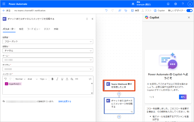This screenshot has height=122, width=194.
Task: Save the flow with 保存
Action: coord(135,11)
